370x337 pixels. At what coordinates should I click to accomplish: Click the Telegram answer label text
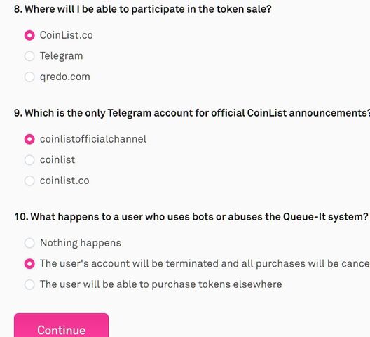pos(62,56)
